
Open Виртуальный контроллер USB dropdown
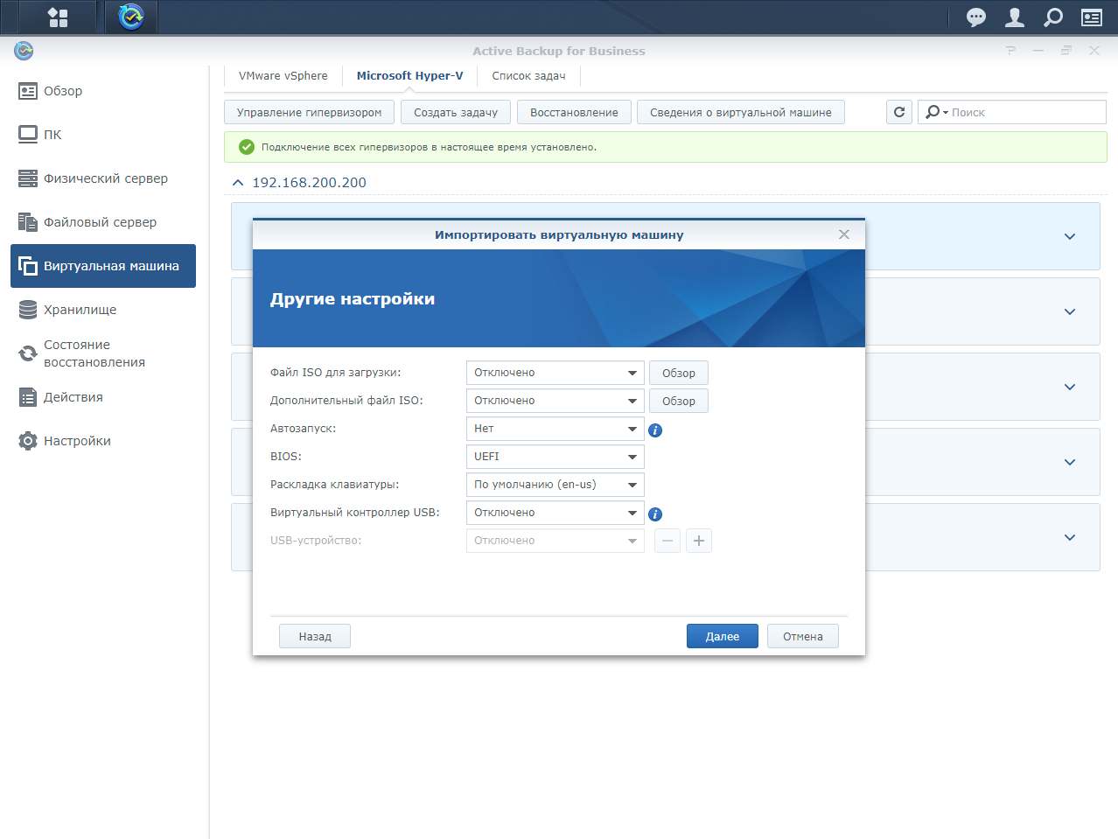[556, 513]
